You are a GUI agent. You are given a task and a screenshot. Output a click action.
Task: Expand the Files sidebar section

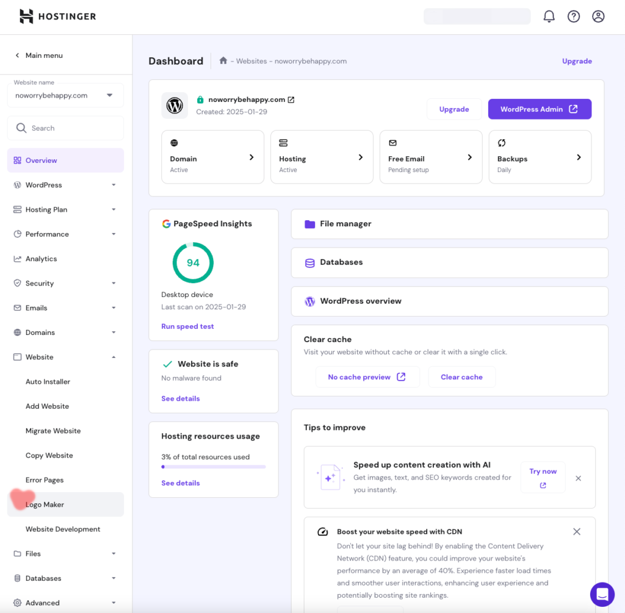pos(114,554)
